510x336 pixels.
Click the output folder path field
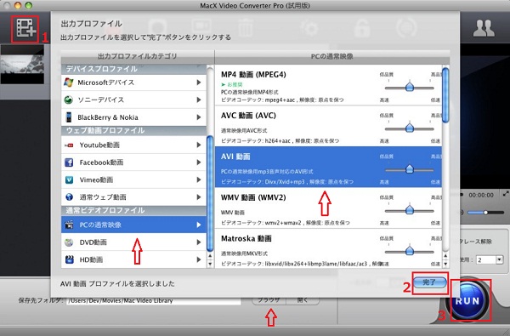click(x=154, y=300)
